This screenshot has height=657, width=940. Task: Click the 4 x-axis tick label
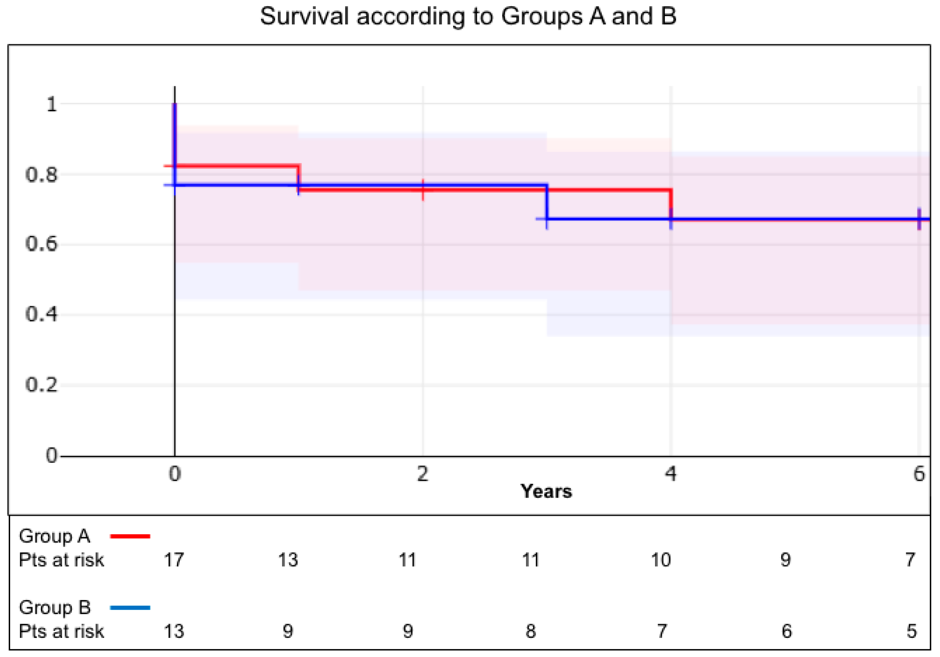point(670,474)
